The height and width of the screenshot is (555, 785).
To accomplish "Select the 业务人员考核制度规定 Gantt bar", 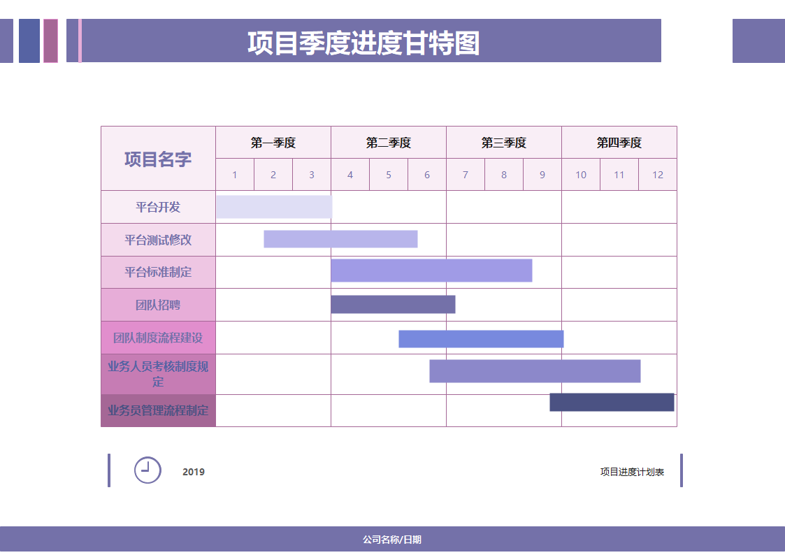I will click(x=535, y=371).
